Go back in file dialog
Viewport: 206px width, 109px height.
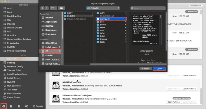[x=42, y=8]
